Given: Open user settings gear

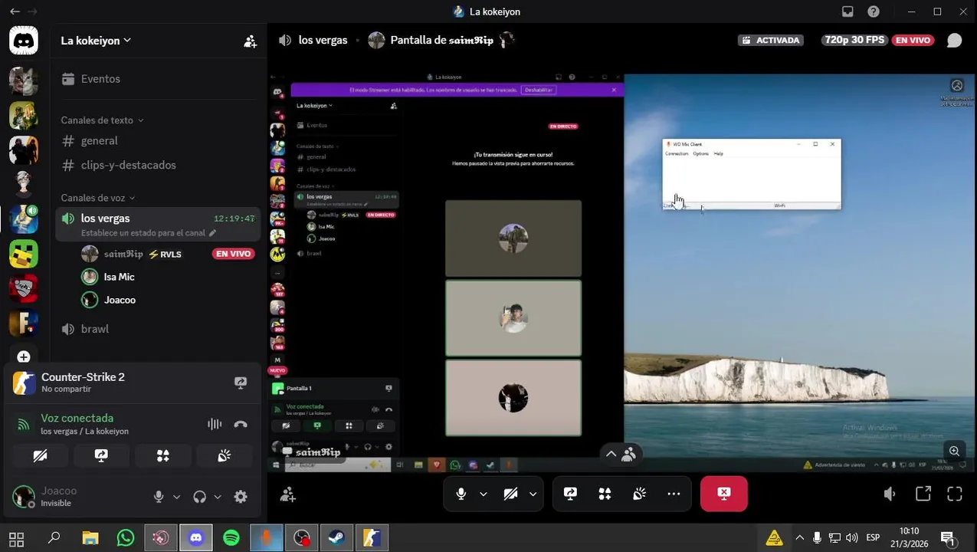Looking at the screenshot, I should tap(241, 497).
